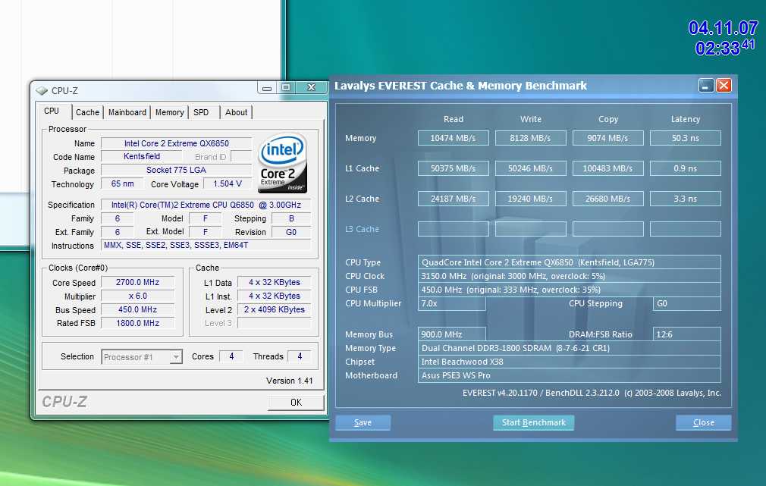Click the L1 Cache Latency 0.9 ns field
The width and height of the screenshot is (766, 486).
coord(686,168)
